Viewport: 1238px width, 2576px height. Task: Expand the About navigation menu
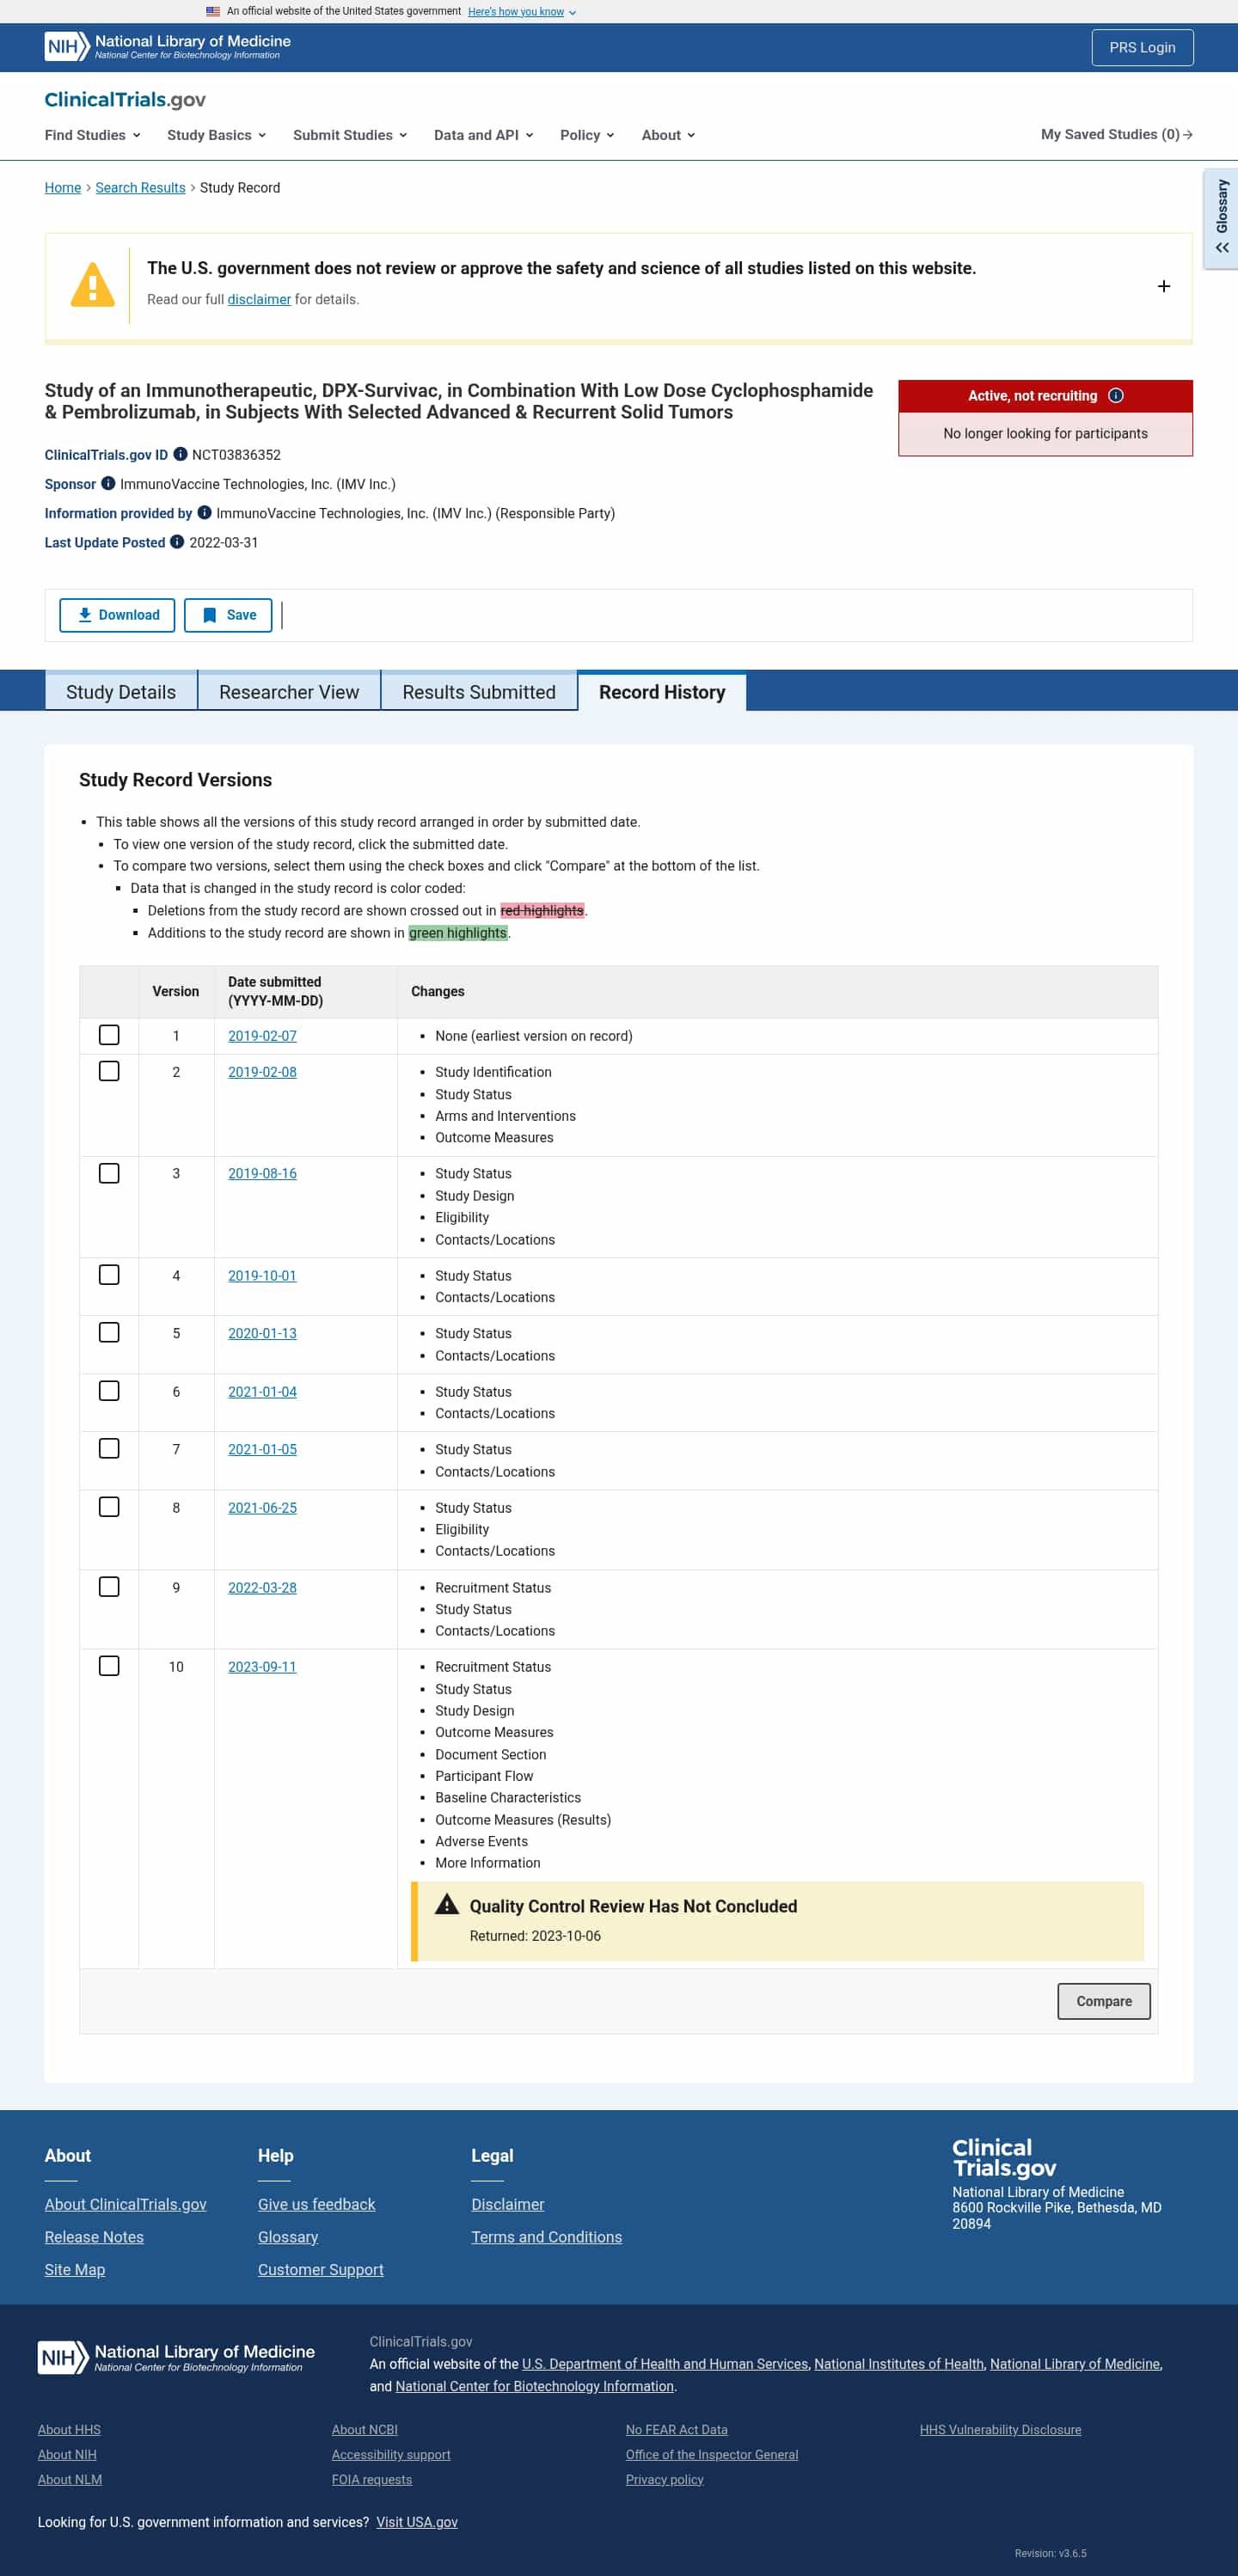point(668,135)
